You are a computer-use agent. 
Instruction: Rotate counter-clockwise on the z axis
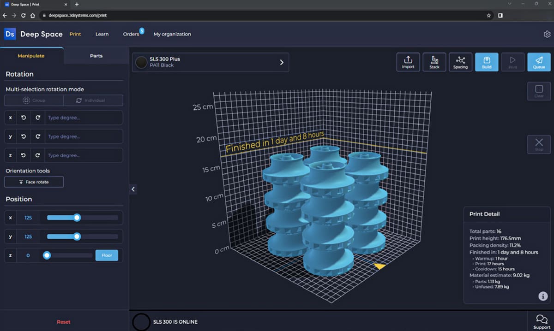tap(24, 155)
